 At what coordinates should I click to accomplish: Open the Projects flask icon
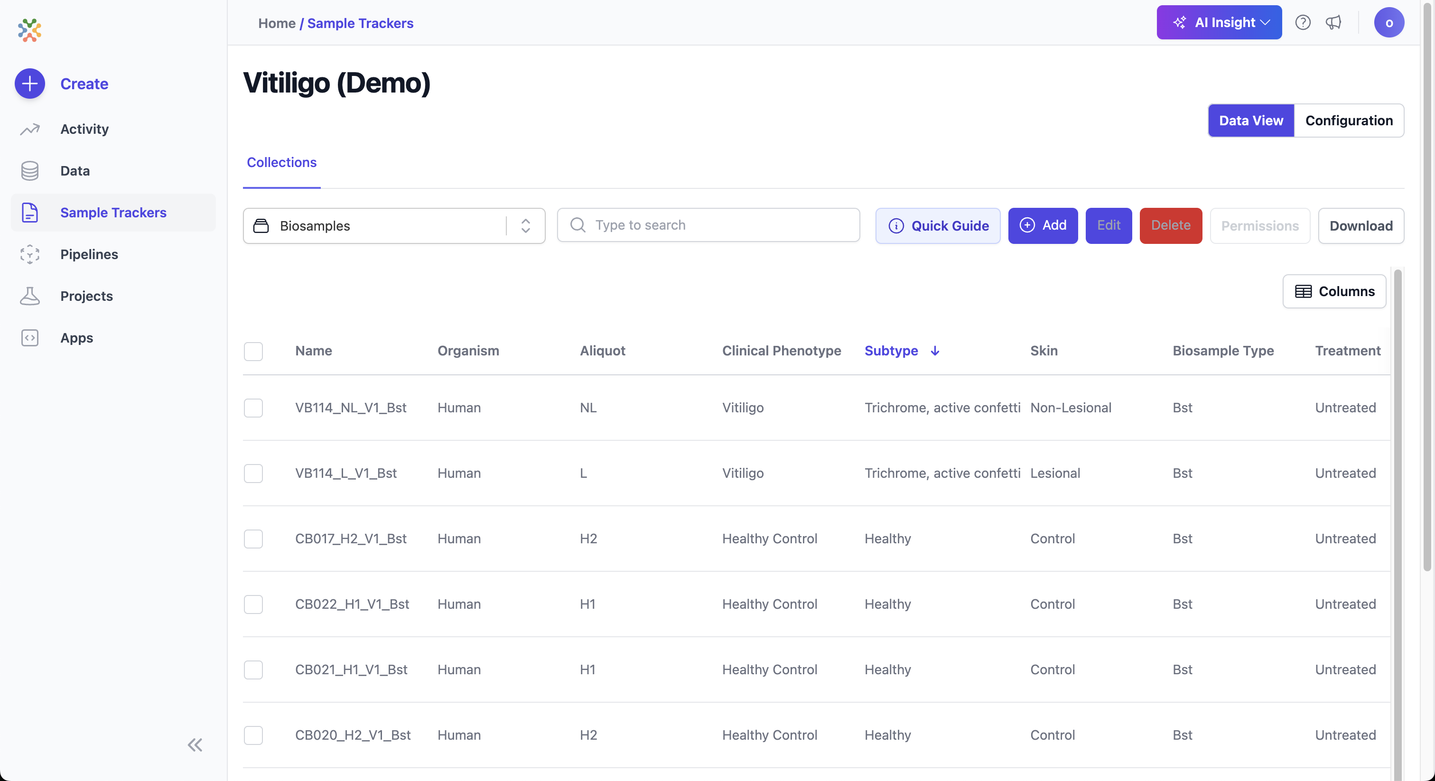[29, 296]
